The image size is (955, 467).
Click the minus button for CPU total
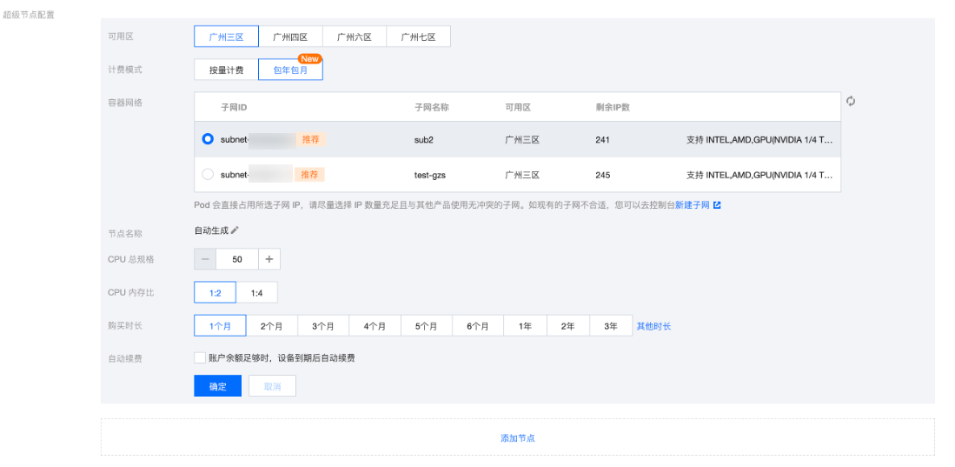pos(205,259)
